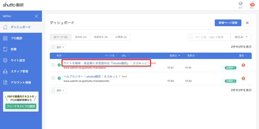Click the PDFや画像内テキスト promo banner
This screenshot has height=129, width=259.
coord(21,101)
